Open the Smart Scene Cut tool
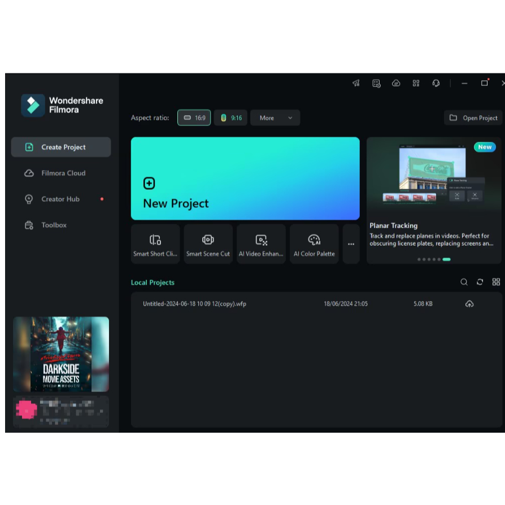The image size is (505, 505). [x=208, y=243]
